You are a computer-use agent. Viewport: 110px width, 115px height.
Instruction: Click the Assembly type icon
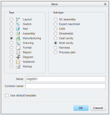click(x=18, y=33)
